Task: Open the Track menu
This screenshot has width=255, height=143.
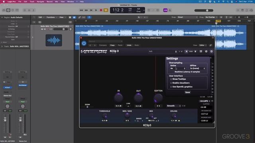Action: point(32,2)
